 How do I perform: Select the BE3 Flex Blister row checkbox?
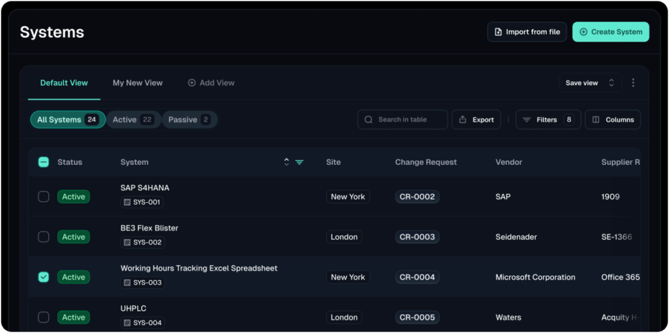pos(43,237)
